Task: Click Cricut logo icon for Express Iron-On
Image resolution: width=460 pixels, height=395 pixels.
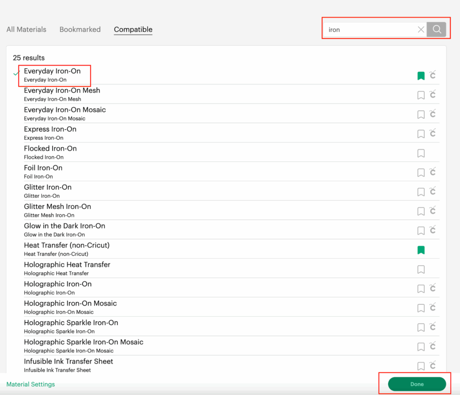Action: point(432,133)
